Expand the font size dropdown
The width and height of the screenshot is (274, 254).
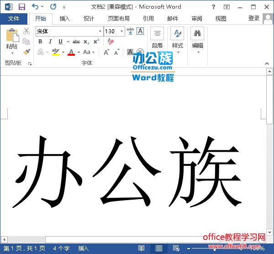121,31
